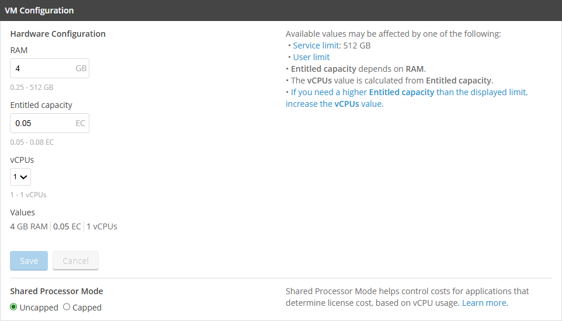This screenshot has height=321, width=562.
Task: Select the Capped radio button
Action: tap(67, 307)
